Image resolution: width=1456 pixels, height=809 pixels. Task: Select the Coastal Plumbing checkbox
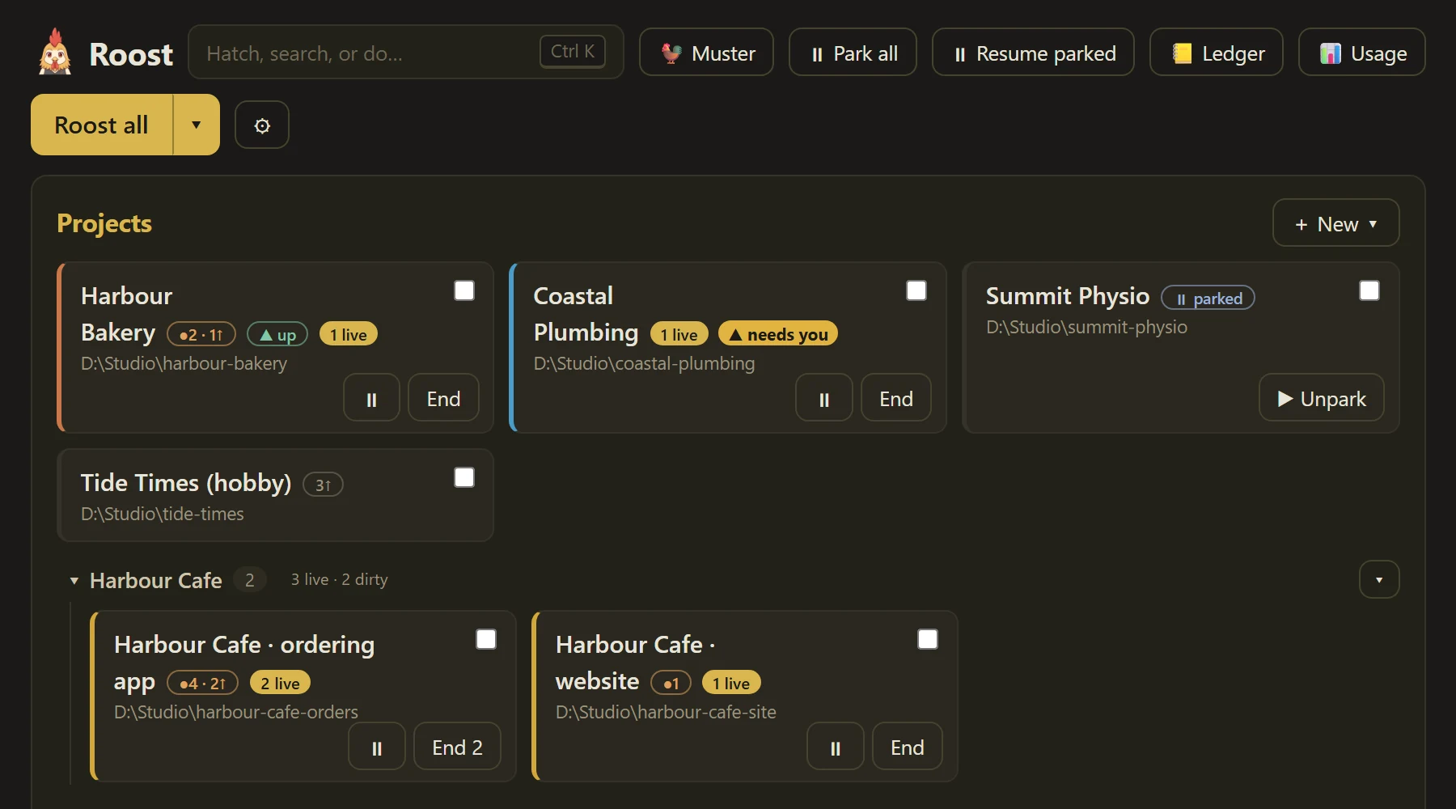click(x=916, y=290)
